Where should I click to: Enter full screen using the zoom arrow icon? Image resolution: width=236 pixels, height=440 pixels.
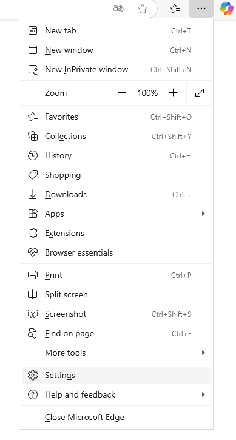click(200, 93)
